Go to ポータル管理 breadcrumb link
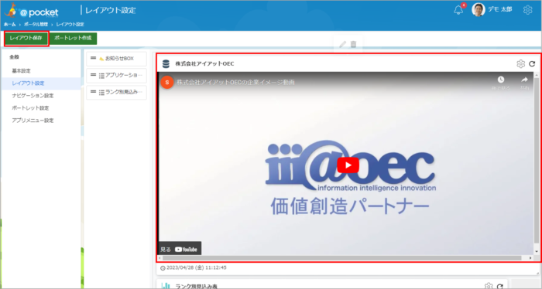 tap(36, 25)
